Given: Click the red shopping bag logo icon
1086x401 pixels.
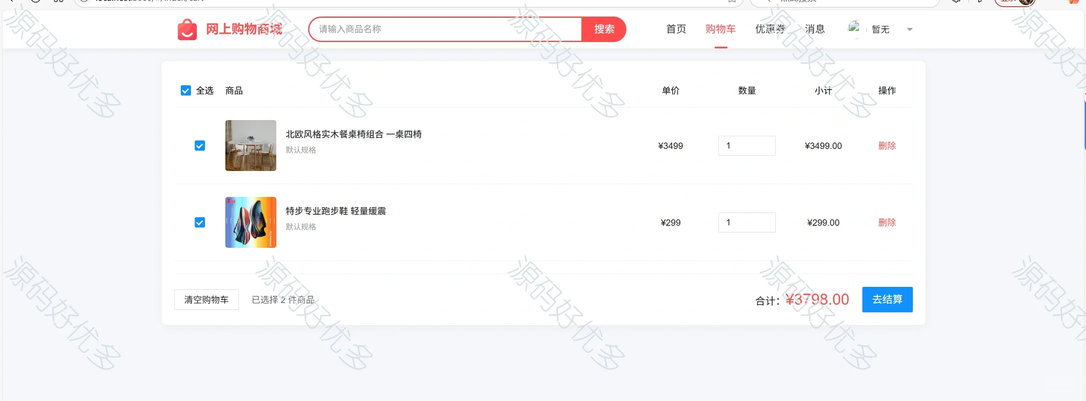Looking at the screenshot, I should 187,29.
